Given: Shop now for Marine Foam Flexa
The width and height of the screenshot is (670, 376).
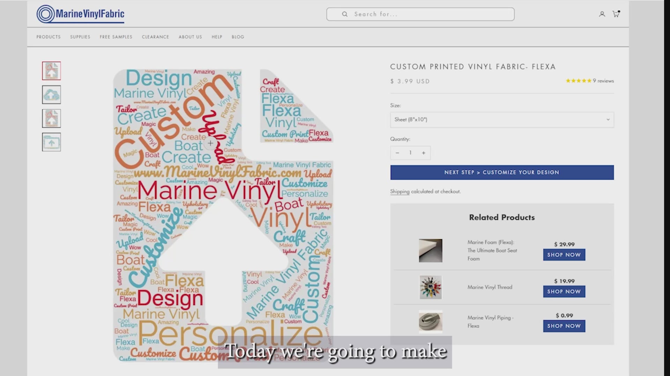Looking at the screenshot, I should click(564, 255).
